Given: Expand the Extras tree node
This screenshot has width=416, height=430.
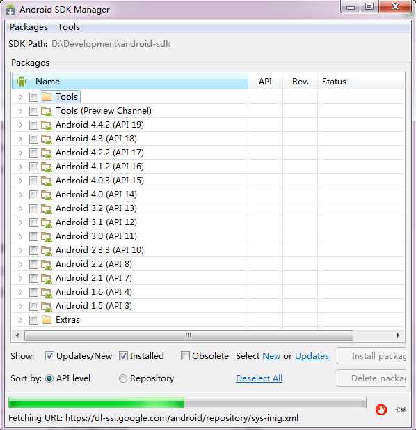Looking at the screenshot, I should tap(20, 321).
